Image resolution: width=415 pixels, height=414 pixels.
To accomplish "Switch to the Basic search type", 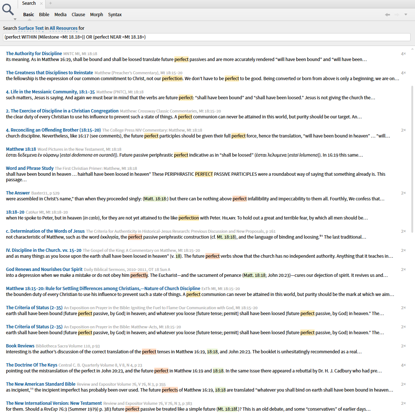I will pyautogui.click(x=29, y=15).
